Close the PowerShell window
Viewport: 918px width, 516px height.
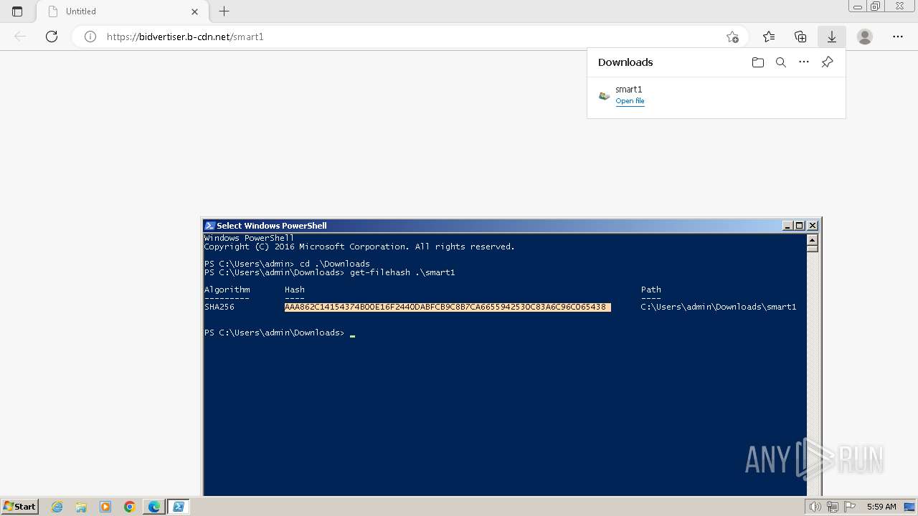point(813,226)
